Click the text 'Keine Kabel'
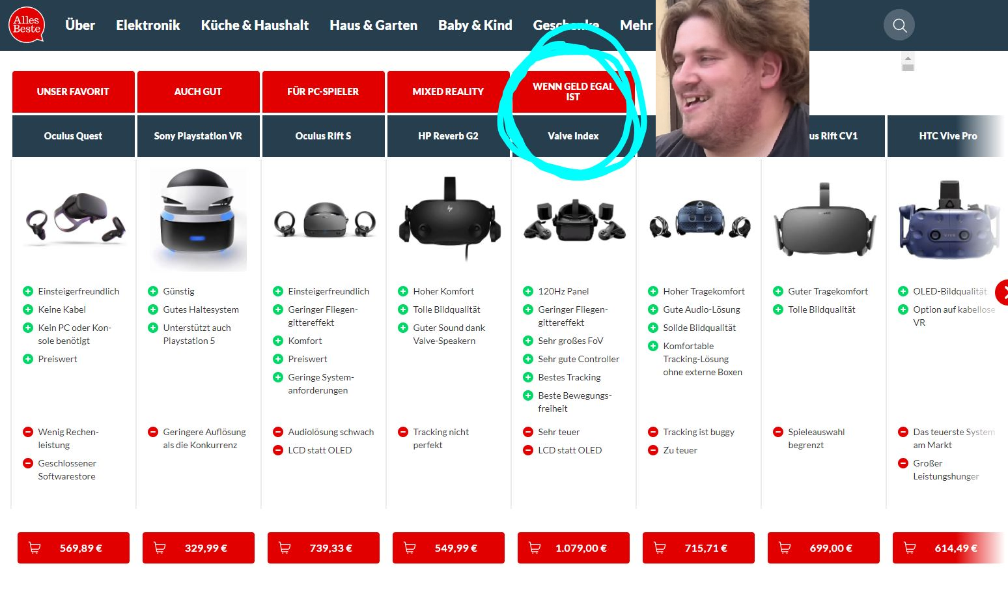The image size is (1008, 613). click(x=62, y=309)
